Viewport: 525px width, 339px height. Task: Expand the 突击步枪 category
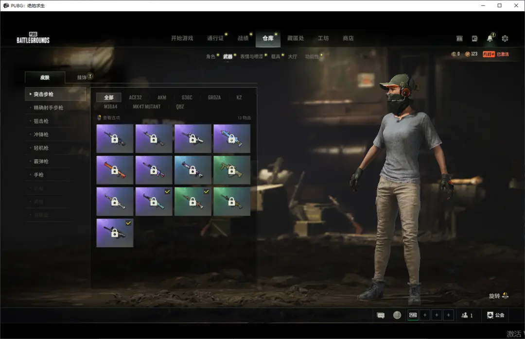point(55,94)
